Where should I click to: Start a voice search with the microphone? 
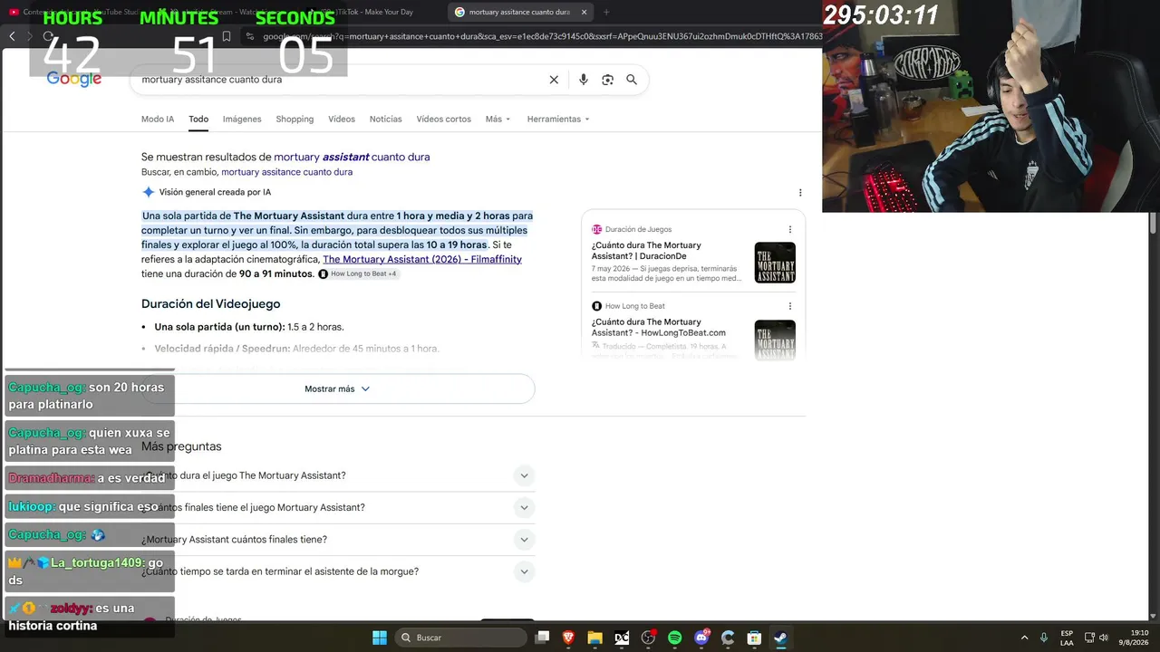coord(584,80)
